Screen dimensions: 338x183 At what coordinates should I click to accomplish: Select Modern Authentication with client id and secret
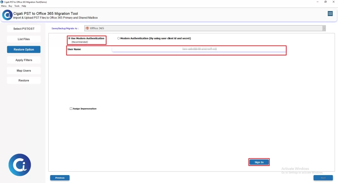tap(118, 38)
